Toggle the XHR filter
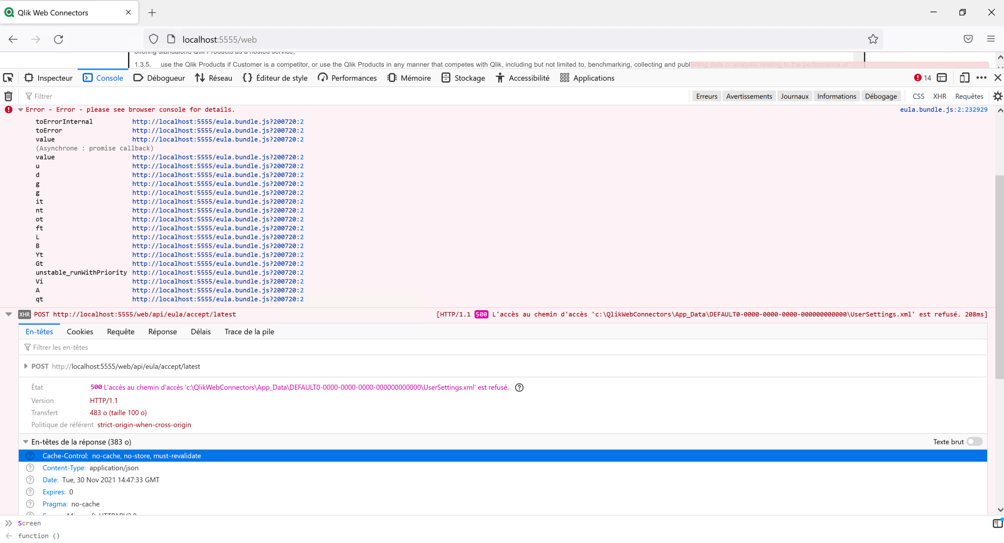The height and width of the screenshot is (543, 1004). pyautogui.click(x=939, y=96)
